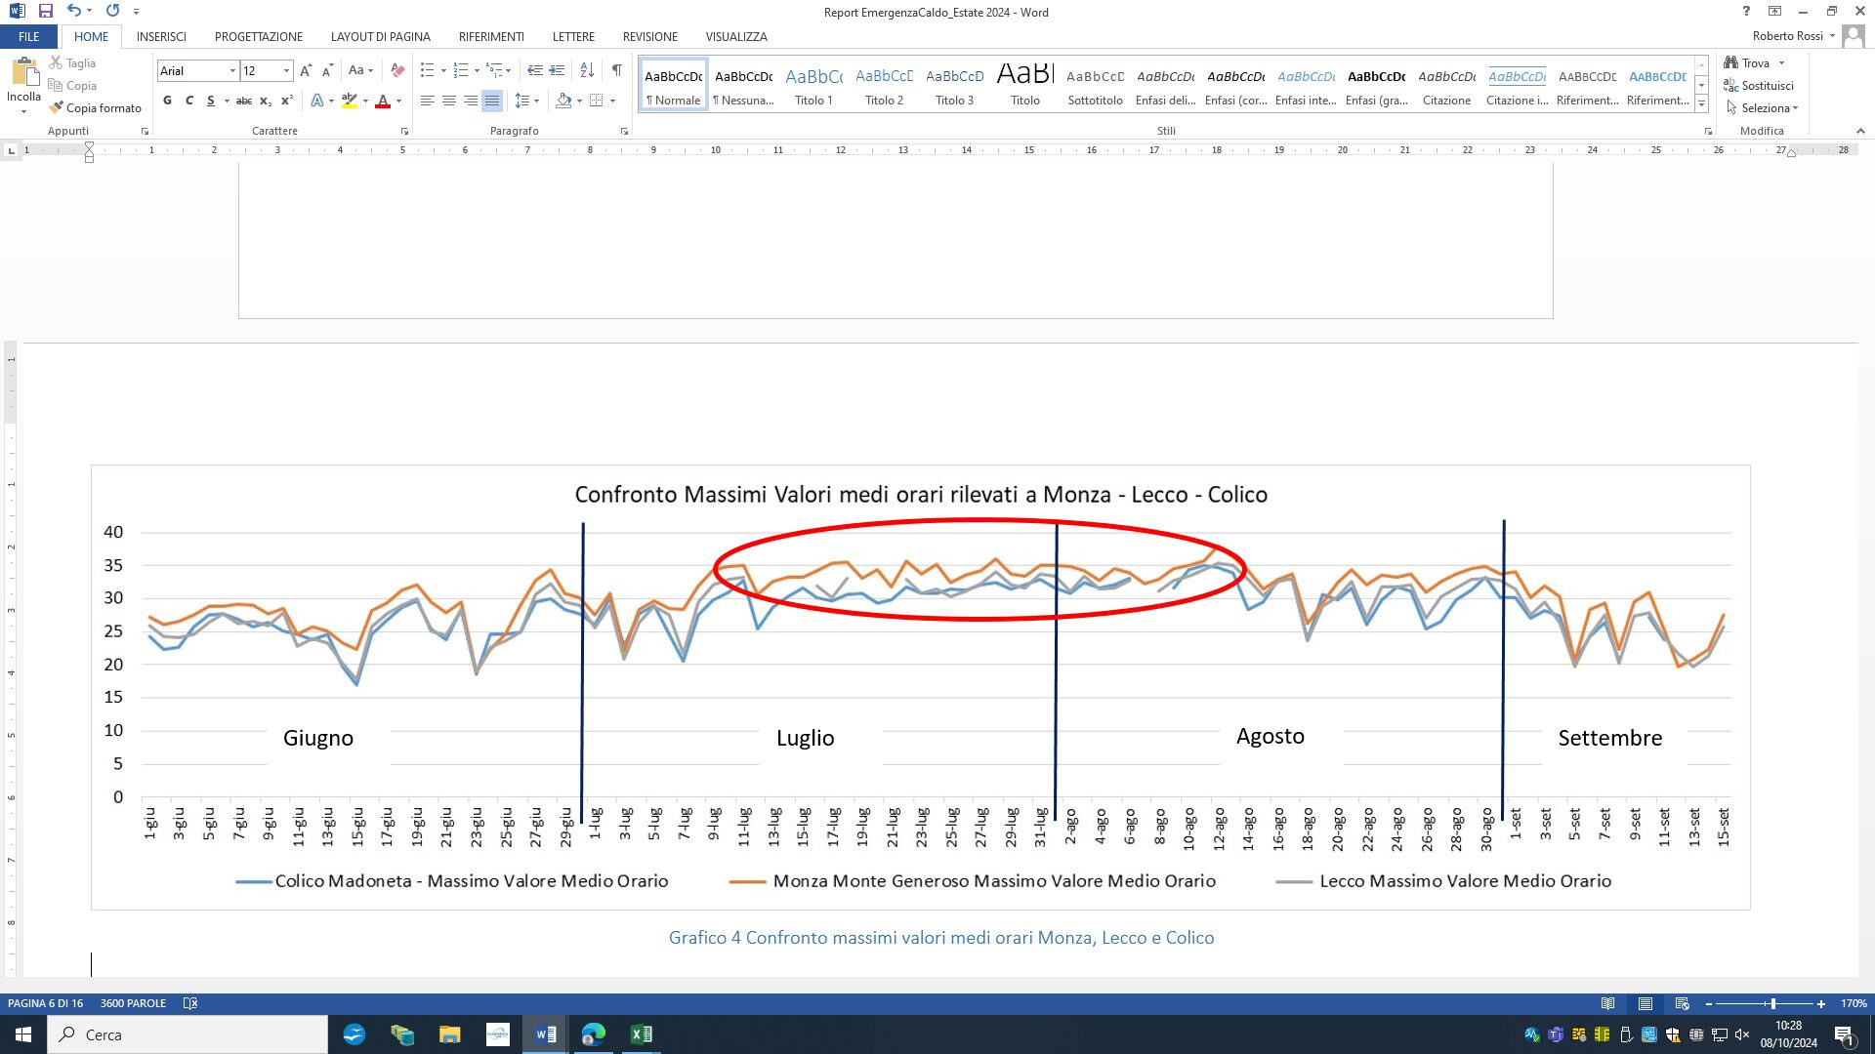Click the Copia formato paintbrush icon
Viewport: 1875px width, 1054px height.
coord(57,107)
